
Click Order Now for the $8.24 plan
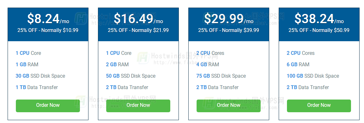pyautogui.click(x=48, y=106)
